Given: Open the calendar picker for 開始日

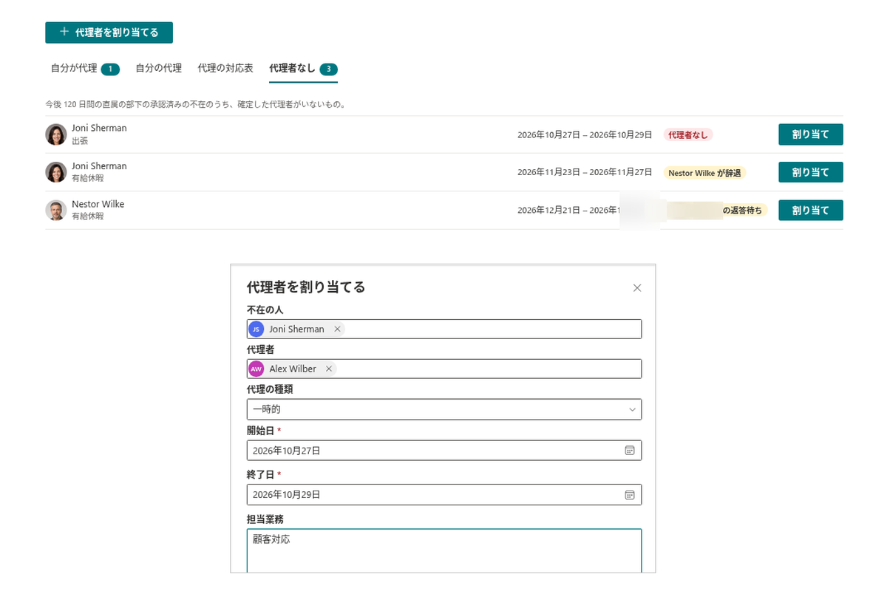Looking at the screenshot, I should pyautogui.click(x=630, y=450).
